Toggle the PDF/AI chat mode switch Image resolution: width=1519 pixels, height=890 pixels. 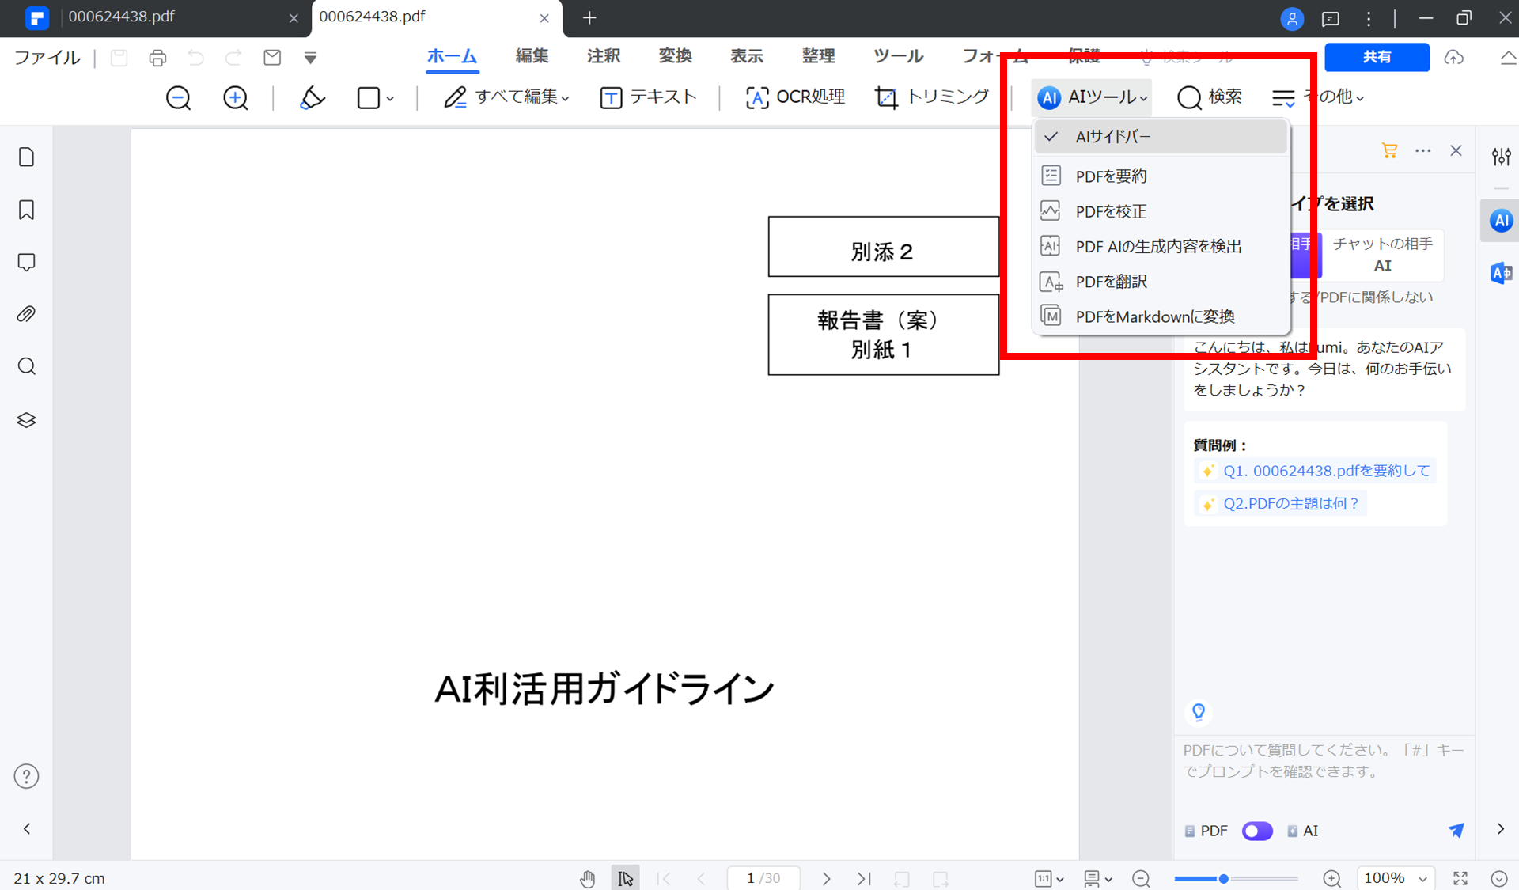(1256, 831)
